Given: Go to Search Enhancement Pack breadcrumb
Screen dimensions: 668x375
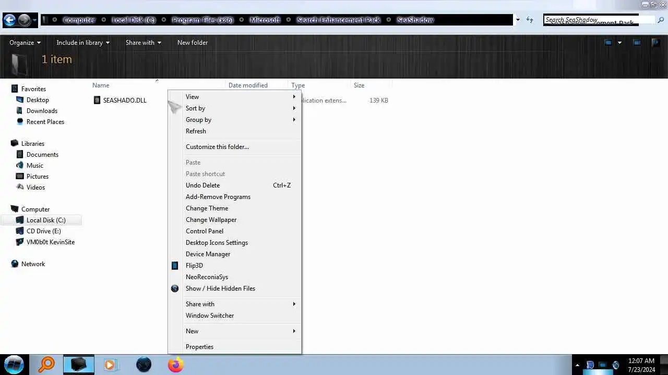Looking at the screenshot, I should 339,20.
